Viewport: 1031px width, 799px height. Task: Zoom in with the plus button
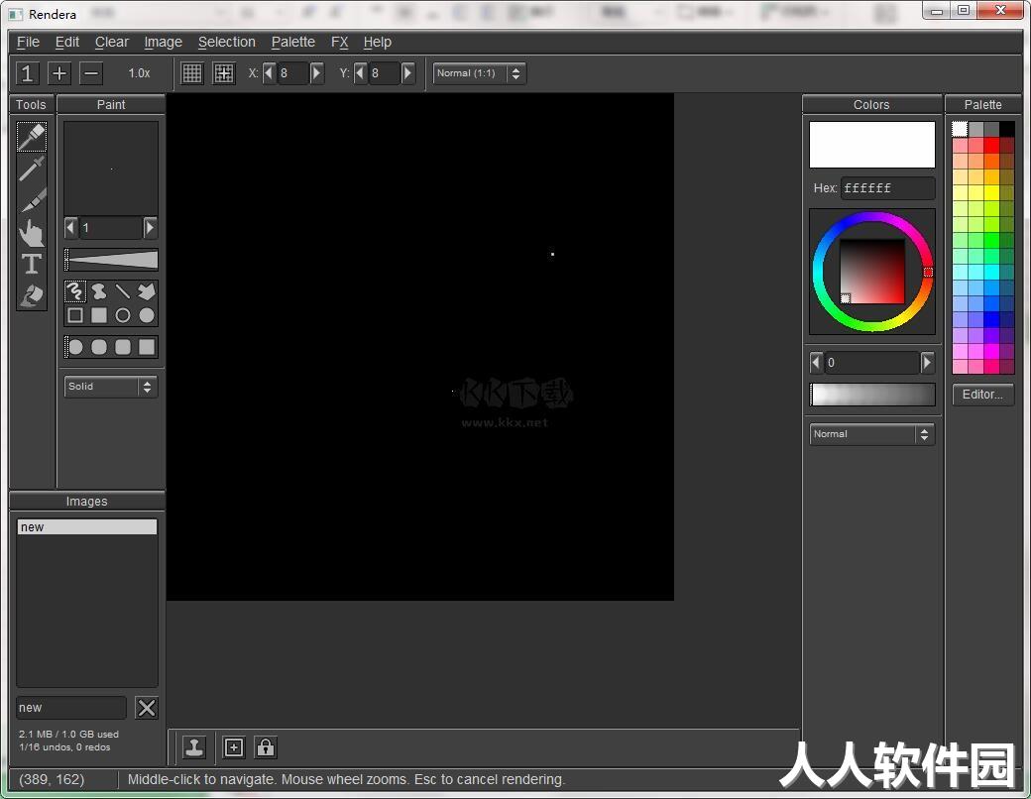coord(59,73)
